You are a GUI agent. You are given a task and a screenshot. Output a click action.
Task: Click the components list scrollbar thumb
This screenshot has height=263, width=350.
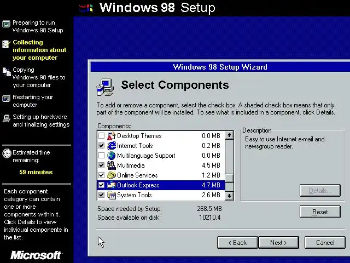pyautogui.click(x=229, y=179)
